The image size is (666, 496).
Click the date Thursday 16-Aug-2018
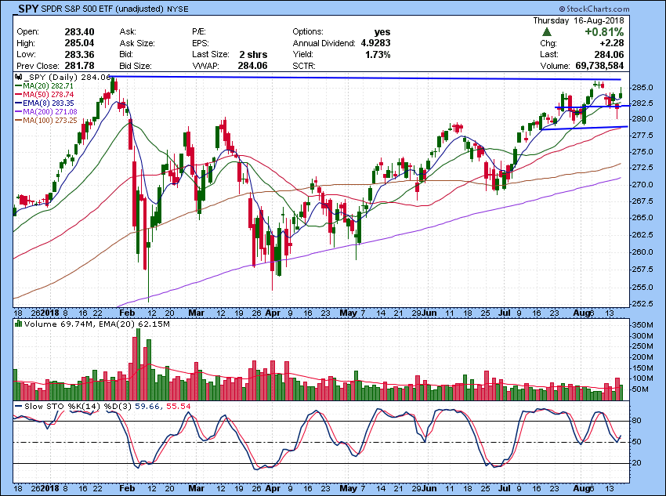(x=578, y=20)
